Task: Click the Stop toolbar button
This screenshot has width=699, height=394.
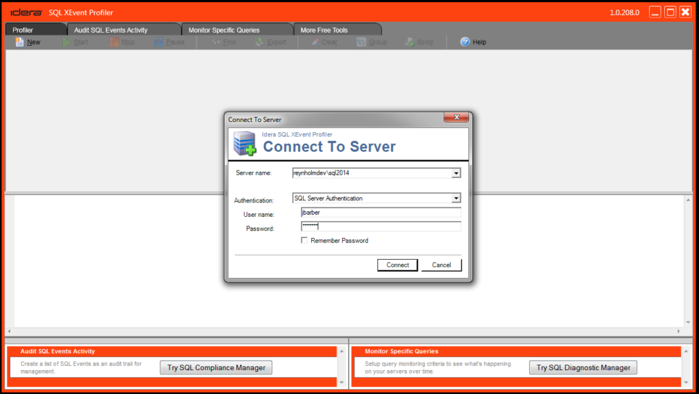Action: (122, 42)
